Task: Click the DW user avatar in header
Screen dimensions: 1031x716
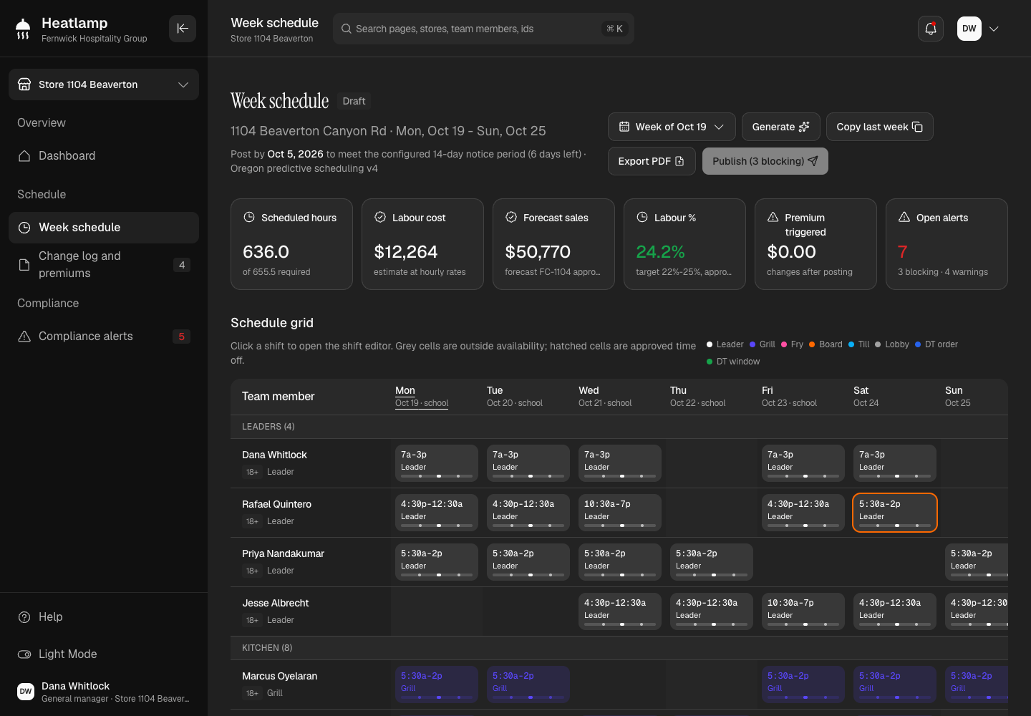Action: tap(969, 29)
